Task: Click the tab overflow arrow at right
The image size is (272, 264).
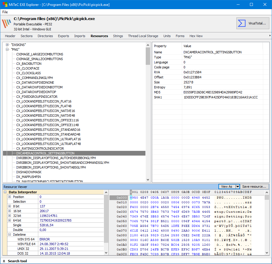Action: [x=270, y=36]
